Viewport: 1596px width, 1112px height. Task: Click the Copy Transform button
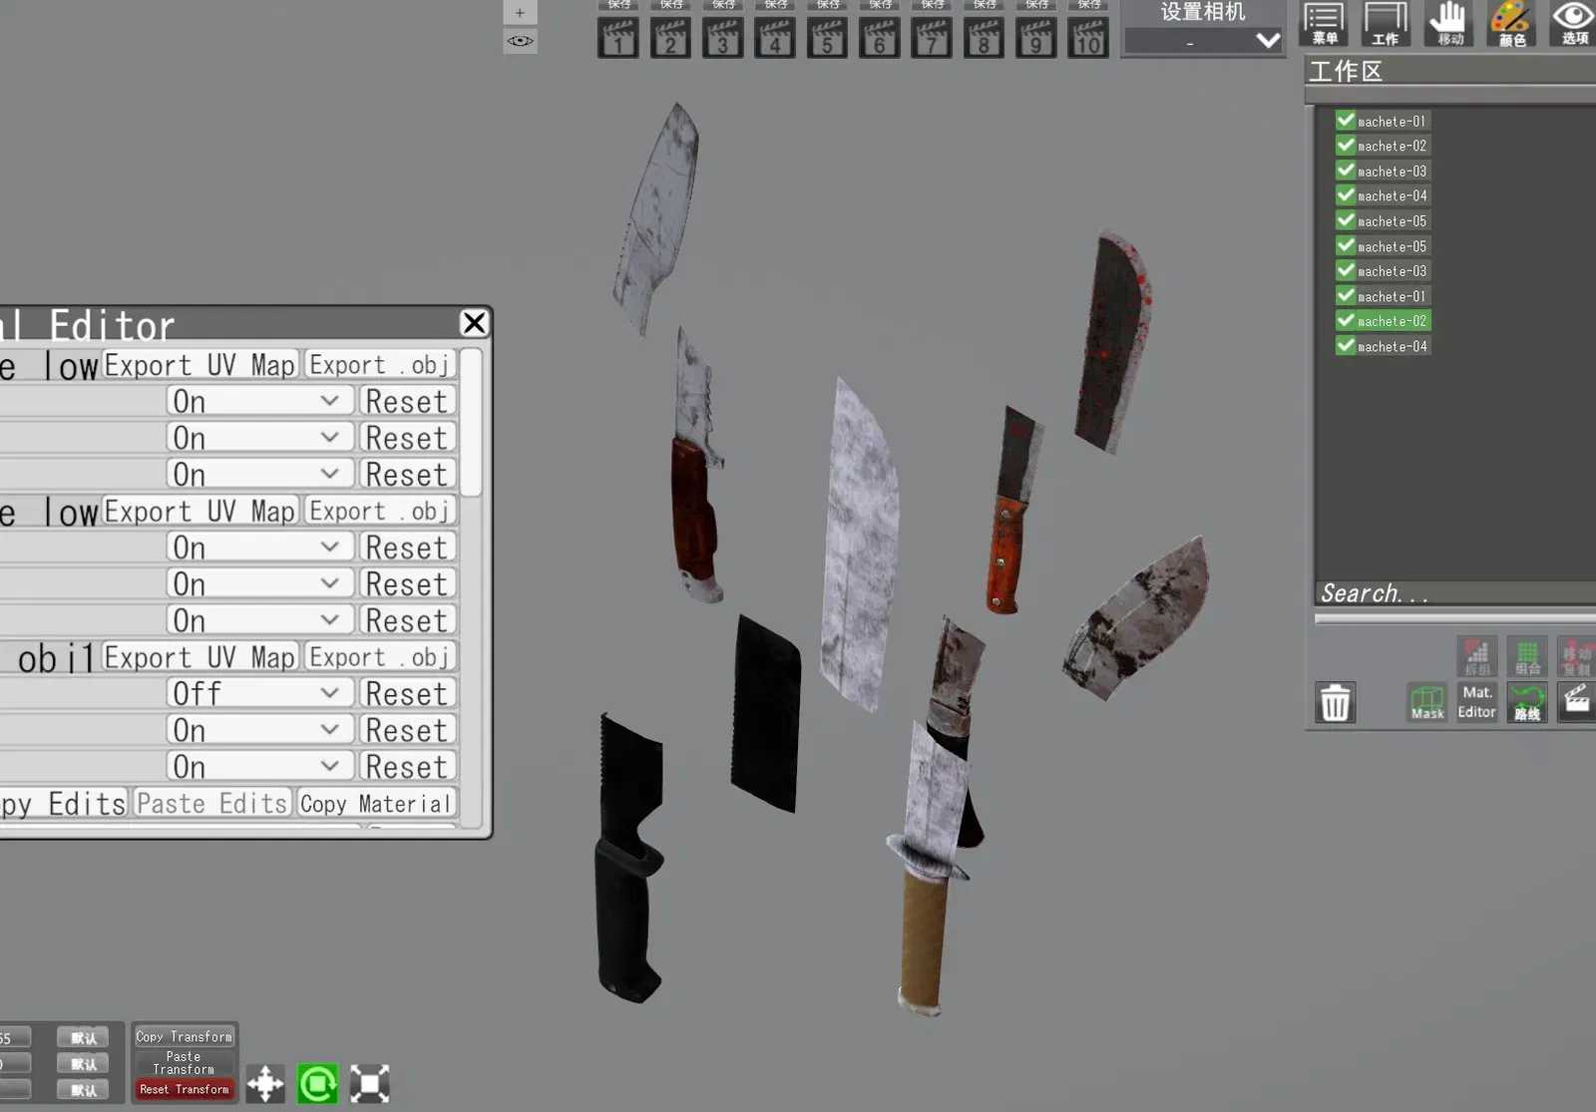pyautogui.click(x=185, y=1037)
